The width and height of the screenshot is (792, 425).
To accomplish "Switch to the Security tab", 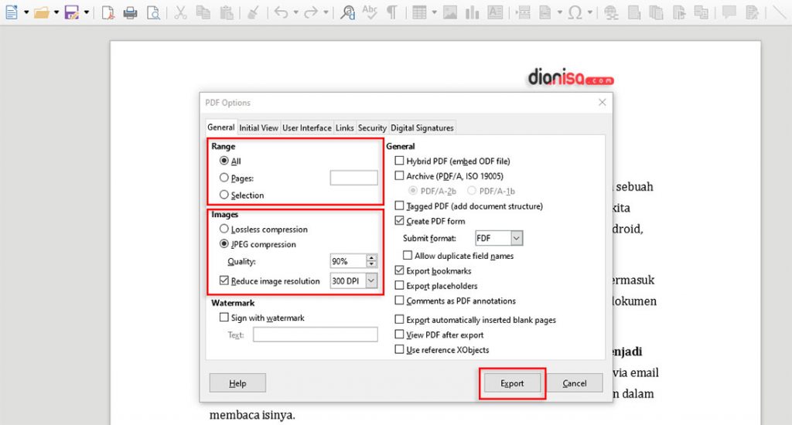I will click(372, 127).
